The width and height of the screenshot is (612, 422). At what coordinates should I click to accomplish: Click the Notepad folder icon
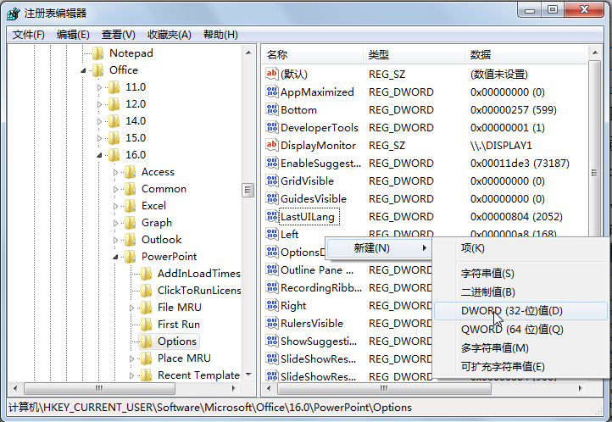point(98,53)
